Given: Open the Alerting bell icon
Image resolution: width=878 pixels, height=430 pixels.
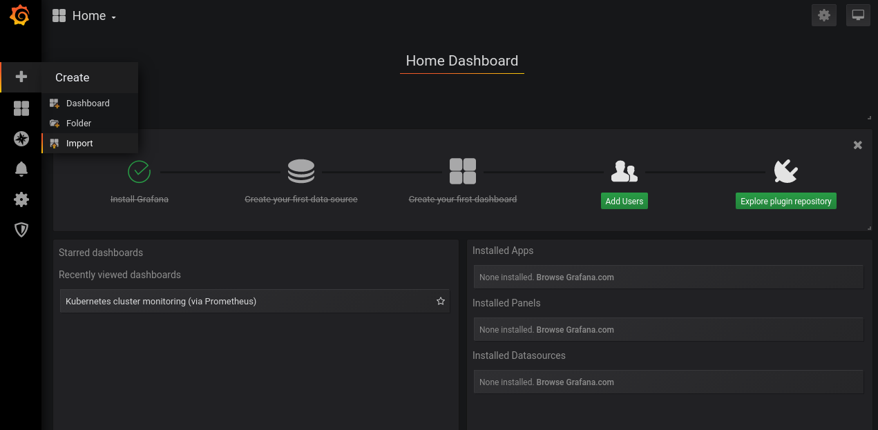Looking at the screenshot, I should pos(21,169).
